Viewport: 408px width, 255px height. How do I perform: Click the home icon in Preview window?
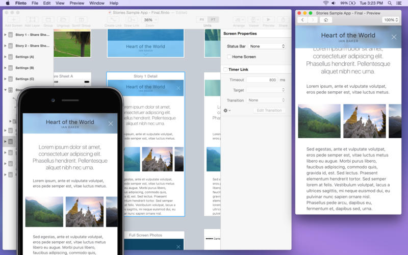click(x=326, y=20)
